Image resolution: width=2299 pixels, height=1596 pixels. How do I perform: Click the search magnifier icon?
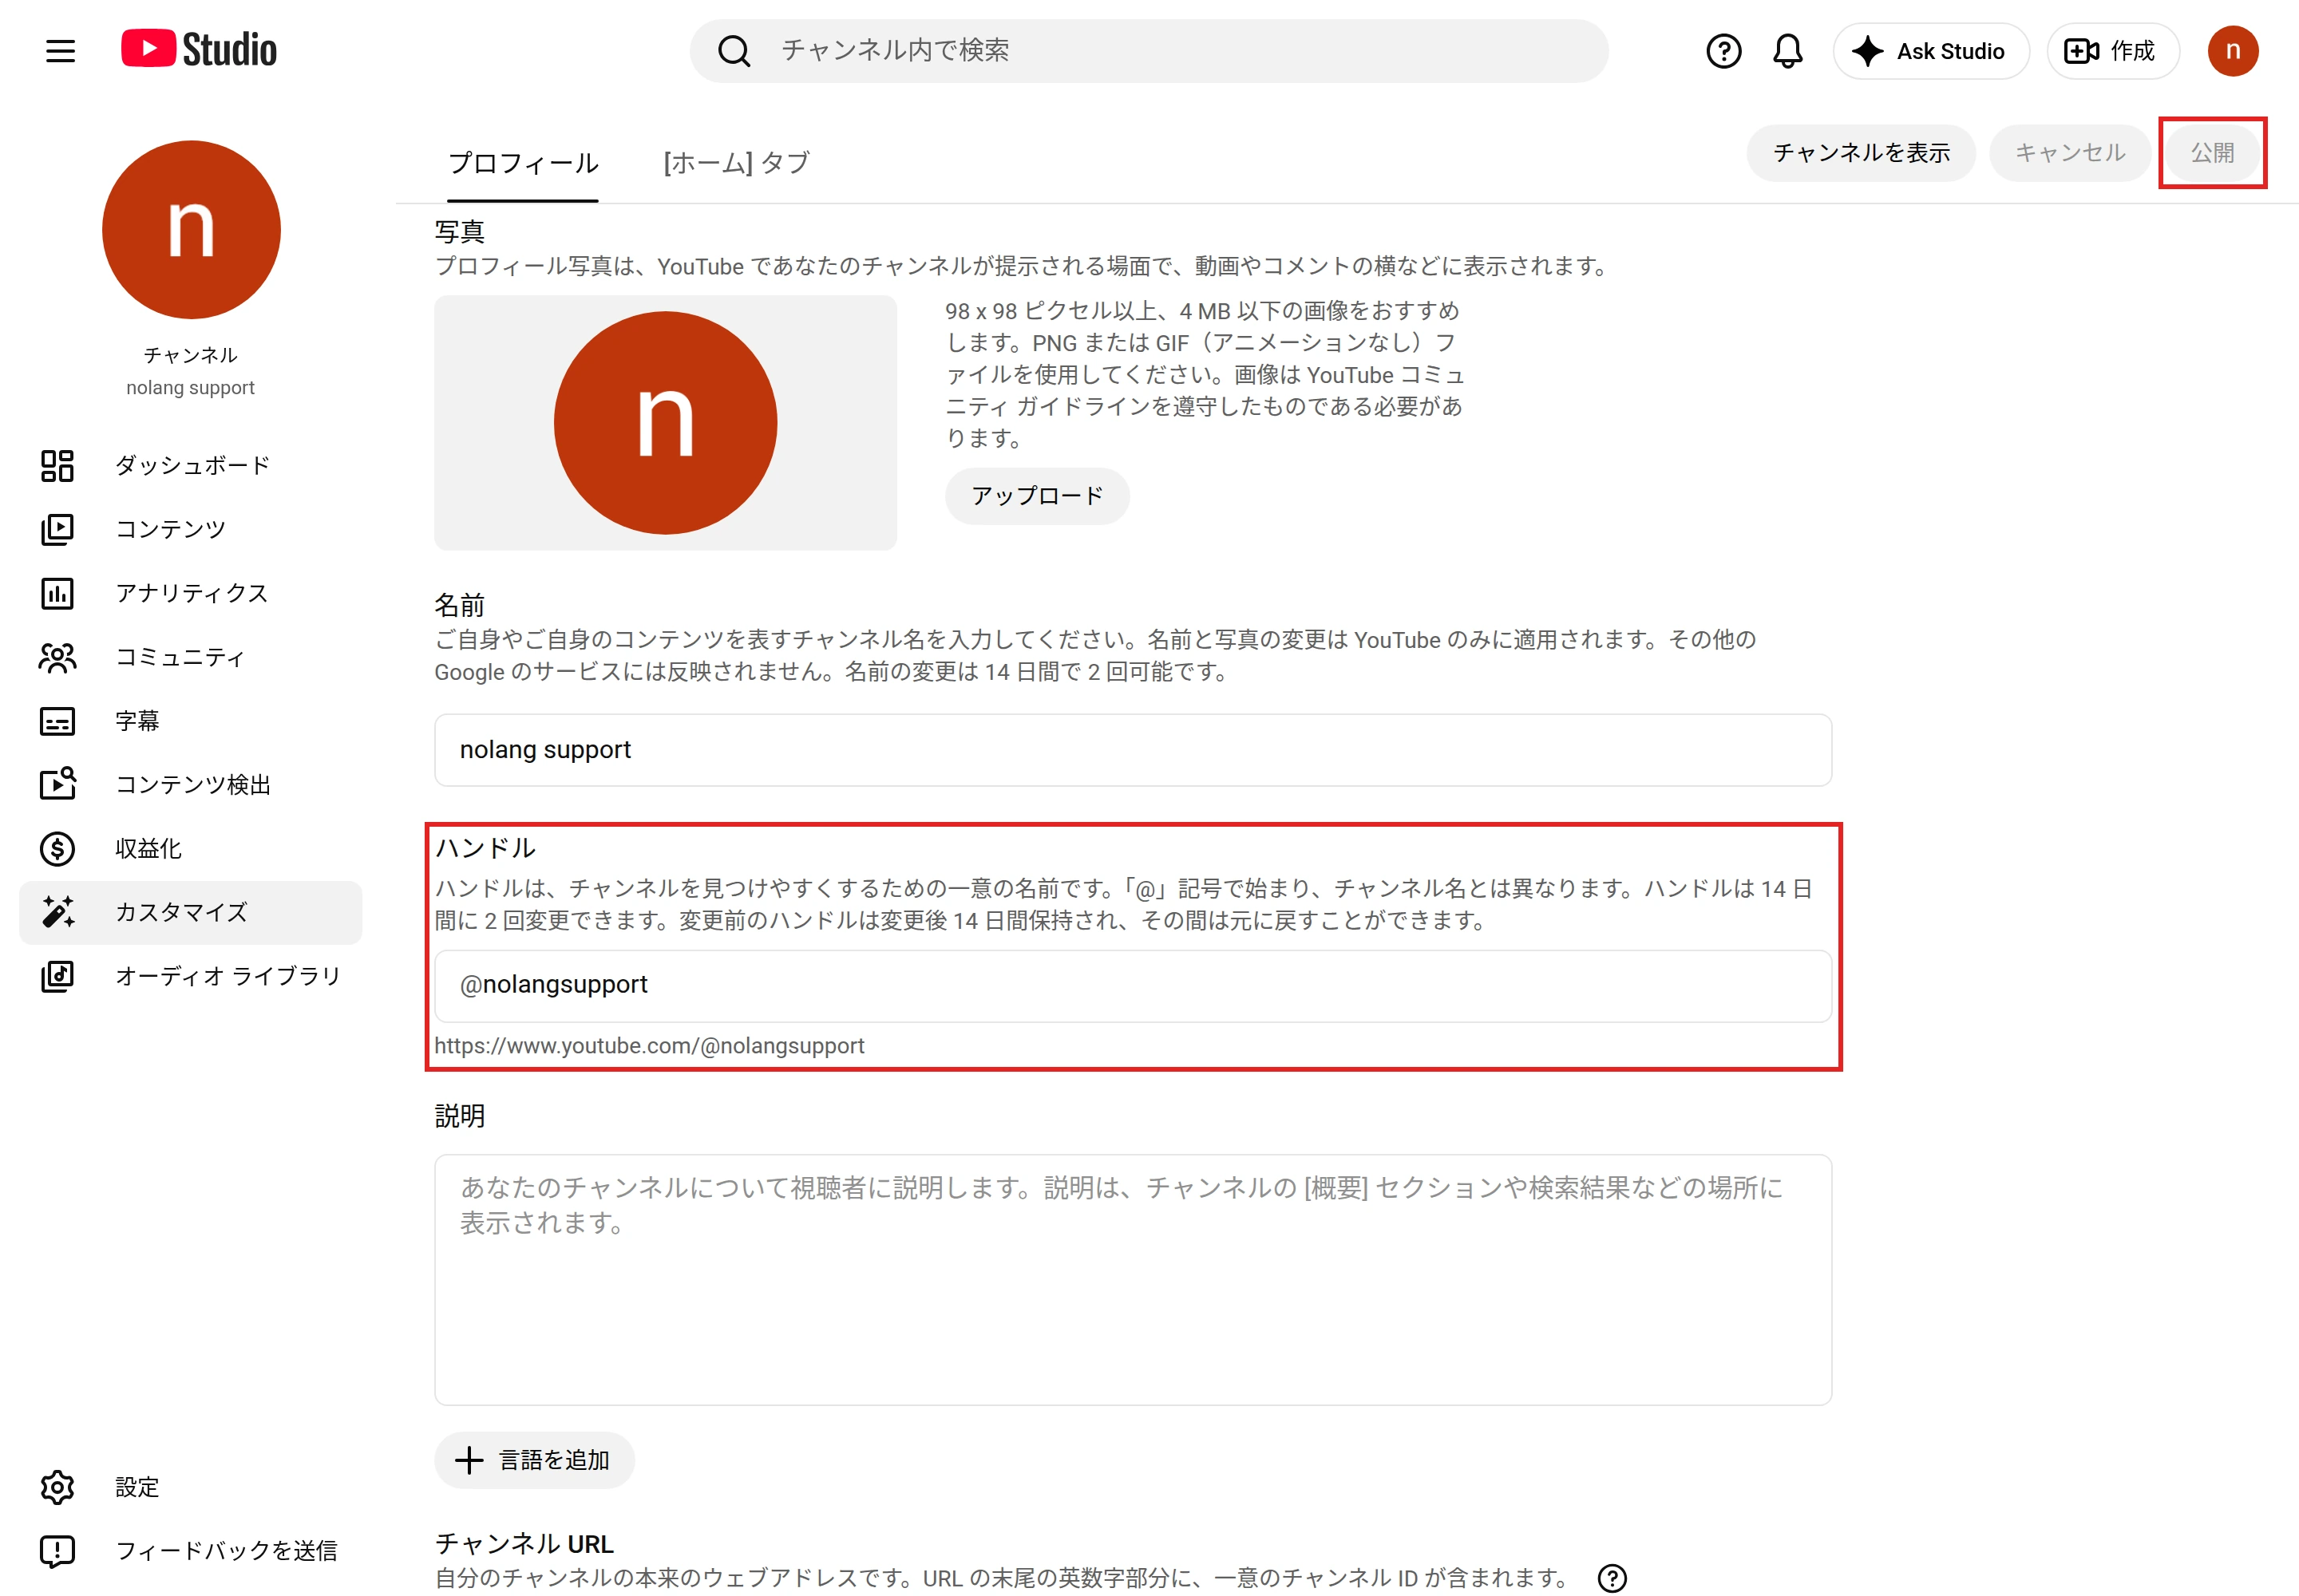734,51
